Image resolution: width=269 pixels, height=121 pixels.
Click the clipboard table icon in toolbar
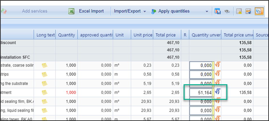click(217, 11)
